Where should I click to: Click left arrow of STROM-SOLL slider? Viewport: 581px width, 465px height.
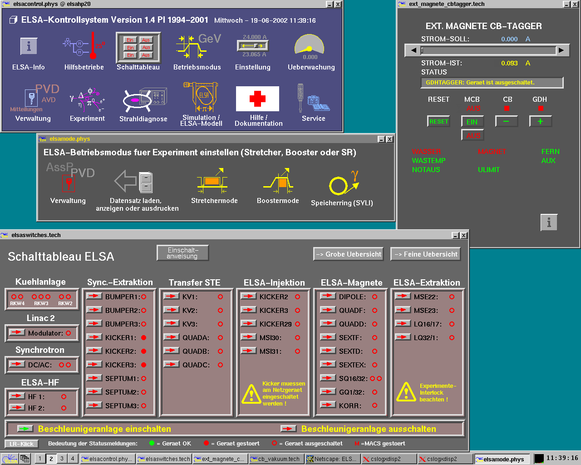coord(413,50)
